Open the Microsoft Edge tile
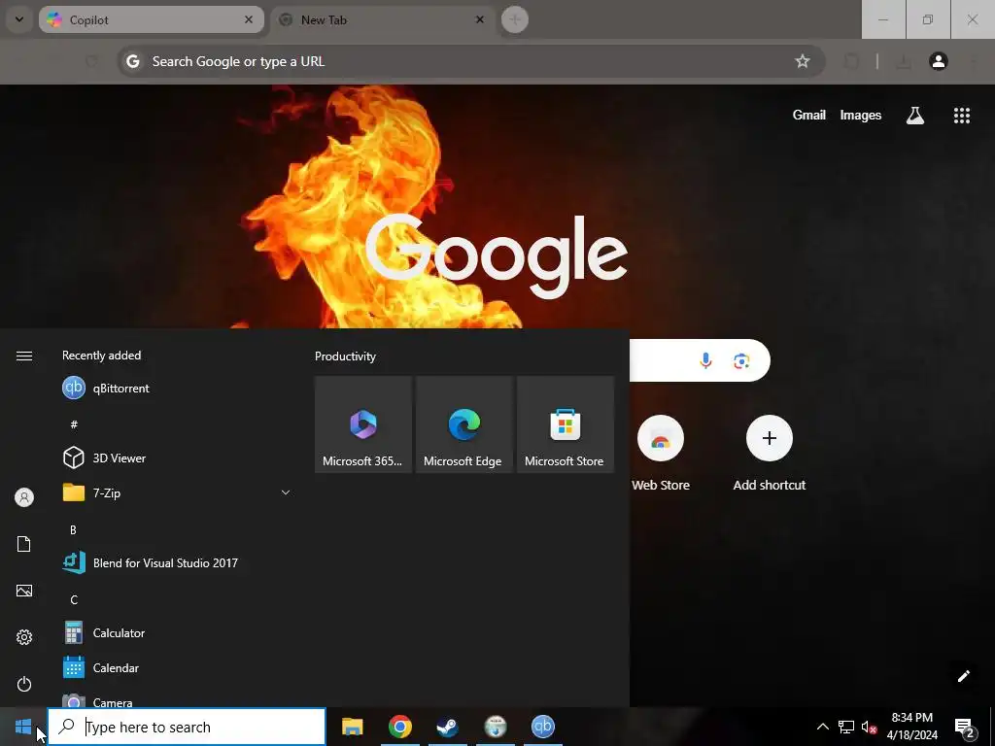The width and height of the screenshot is (995, 746). (463, 424)
